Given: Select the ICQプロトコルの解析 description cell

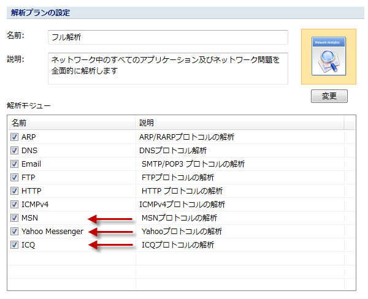Looking at the screenshot, I should coord(178,244).
